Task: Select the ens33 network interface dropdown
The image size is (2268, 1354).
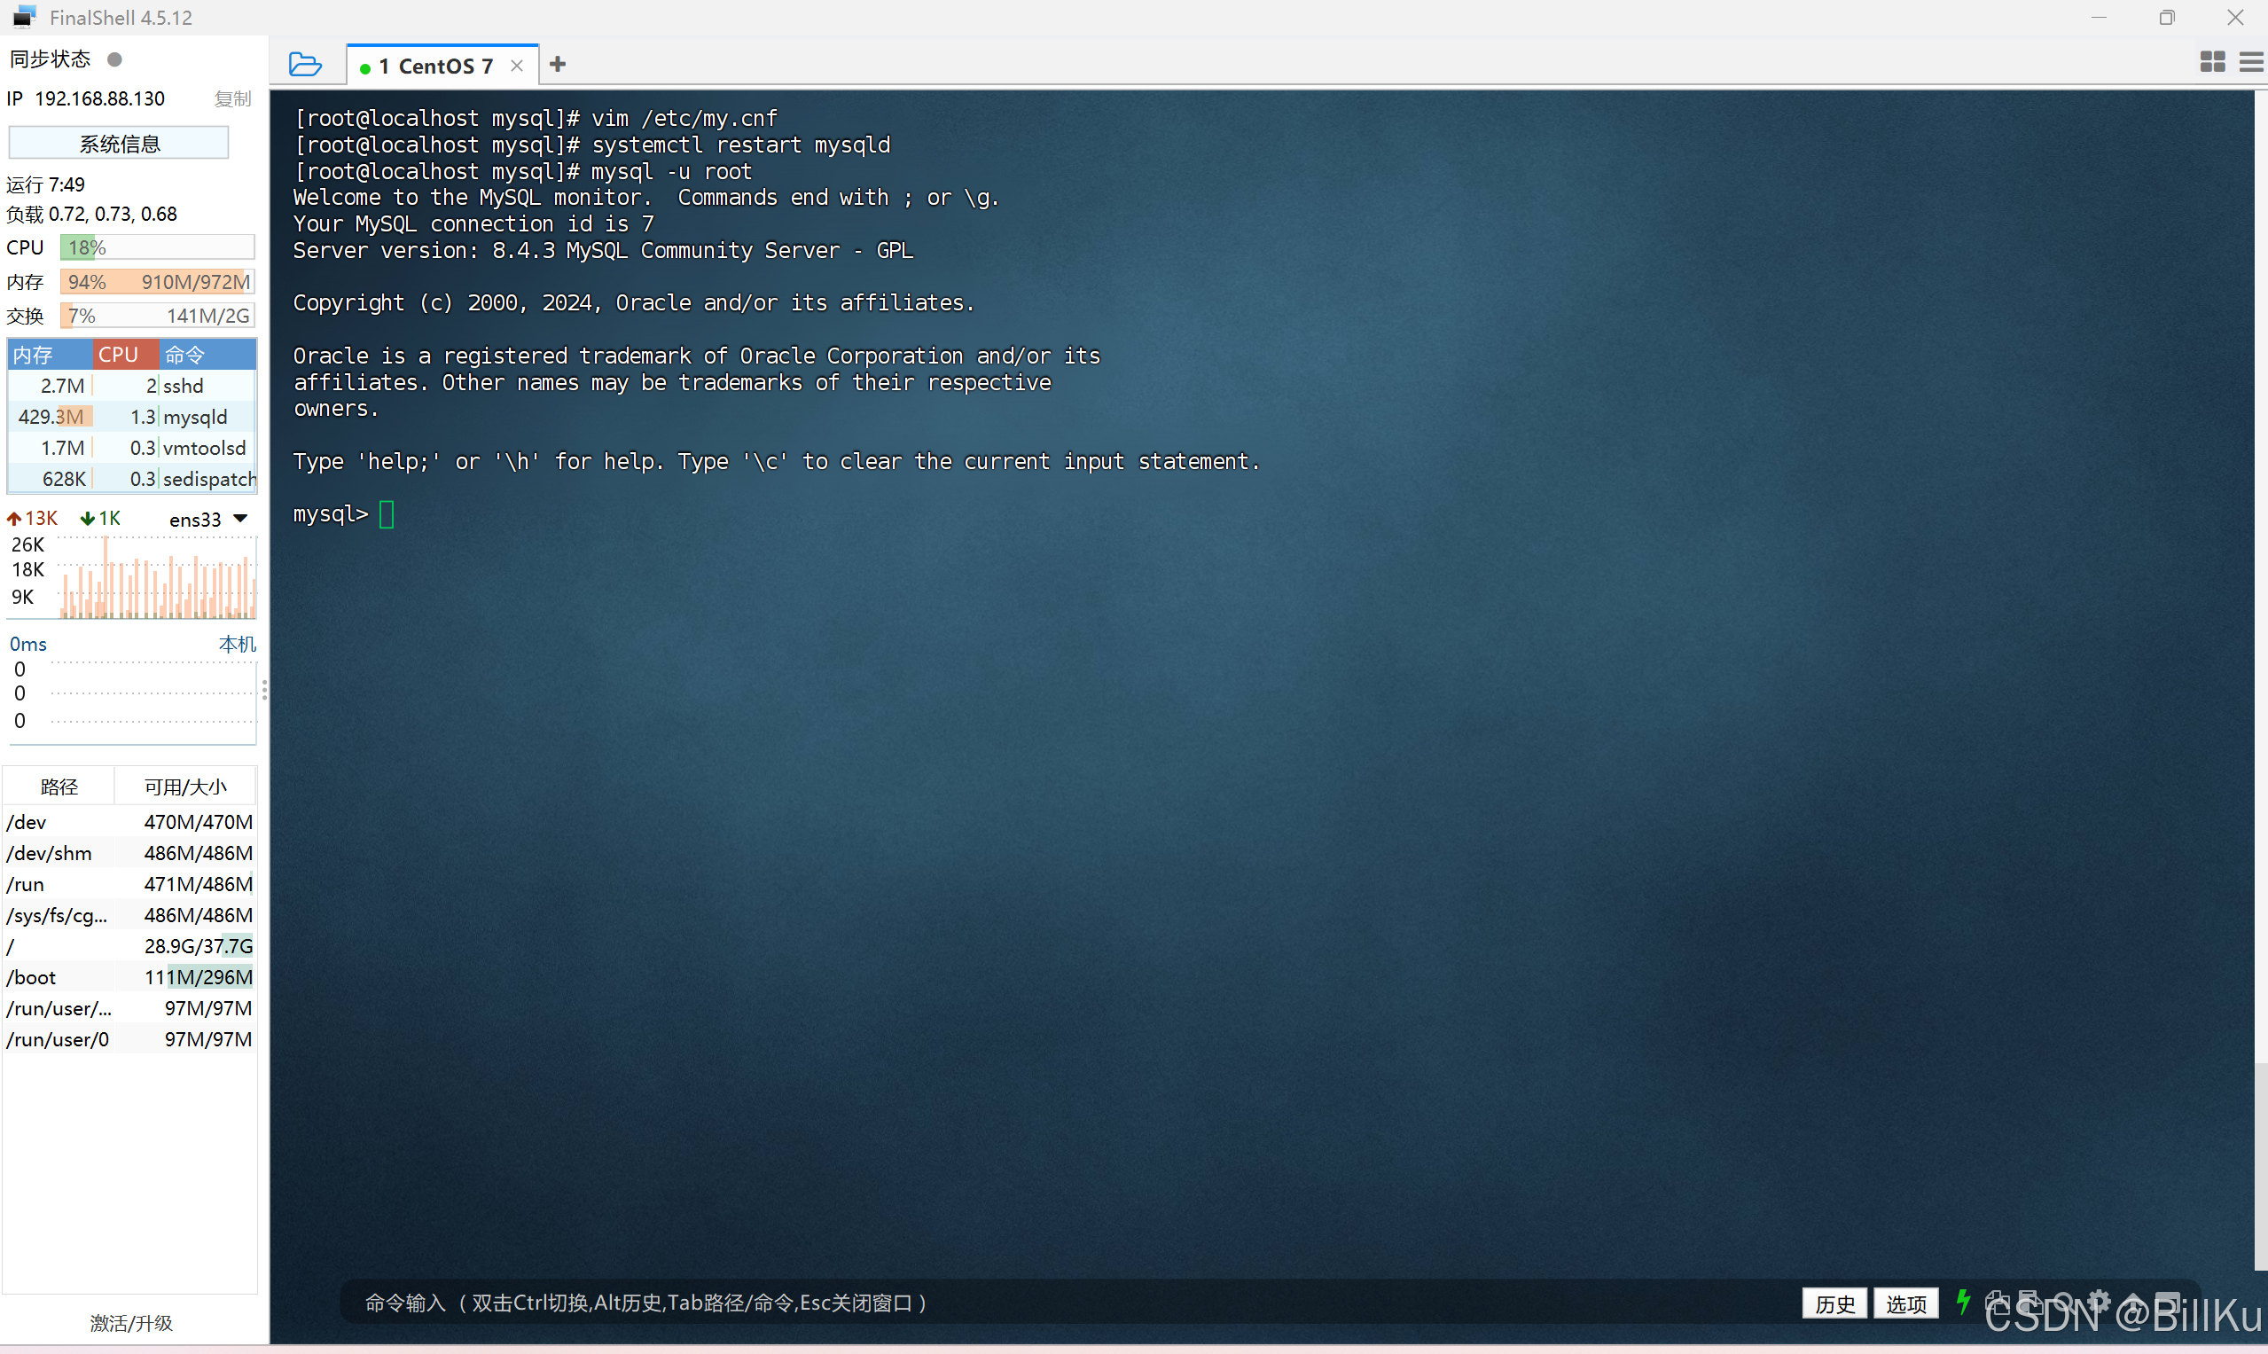Action: tap(209, 516)
